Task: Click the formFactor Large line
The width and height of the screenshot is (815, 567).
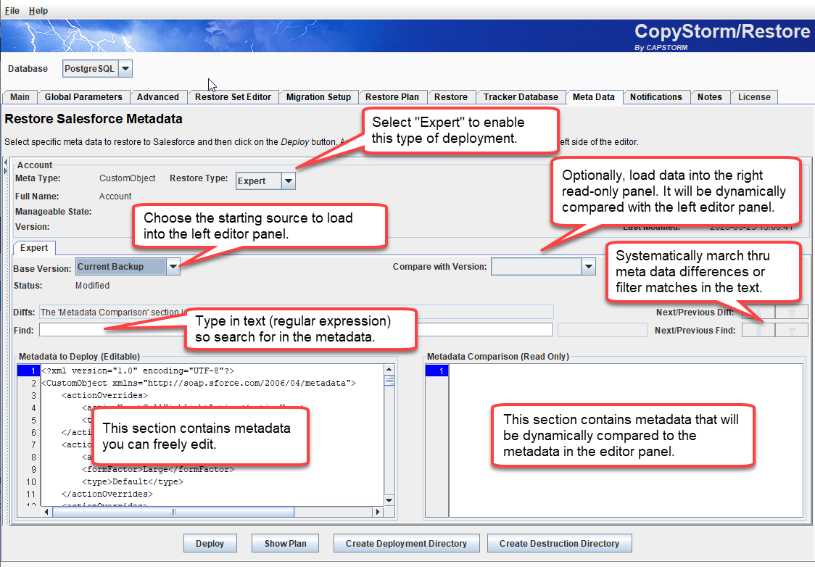Action: (158, 469)
